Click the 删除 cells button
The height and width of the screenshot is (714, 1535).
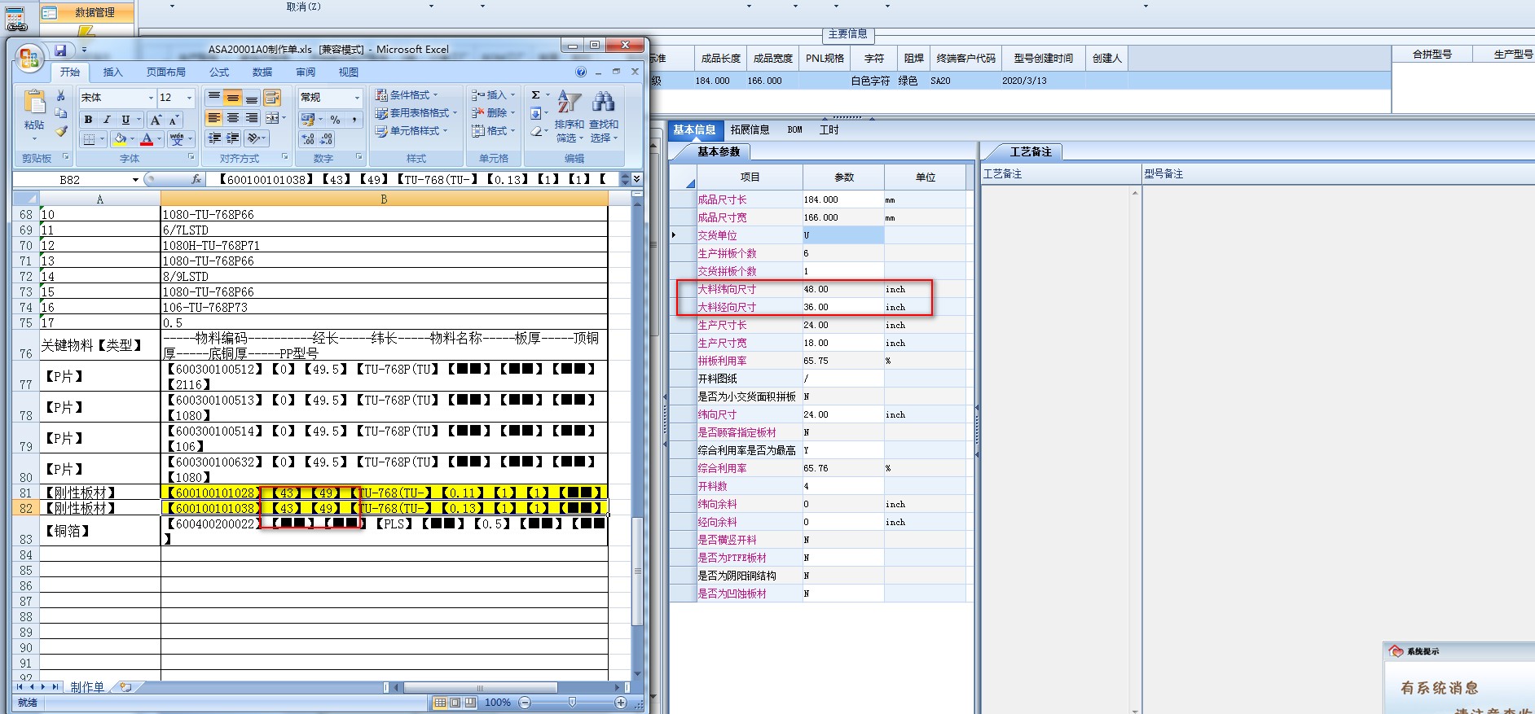point(494,113)
